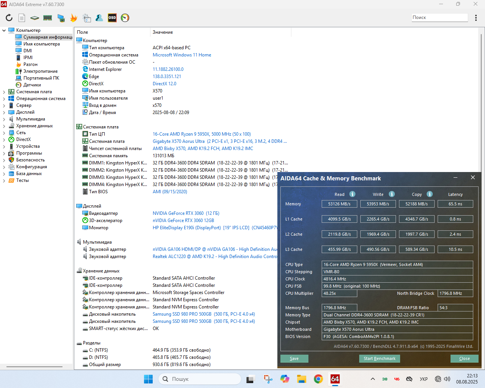Select DirectX in the sidebar tree

(x=23, y=139)
